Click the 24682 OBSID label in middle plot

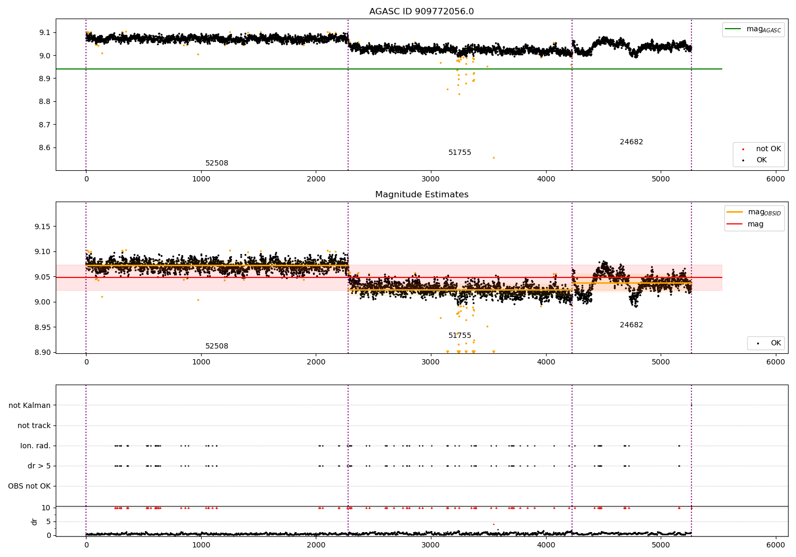coord(631,325)
